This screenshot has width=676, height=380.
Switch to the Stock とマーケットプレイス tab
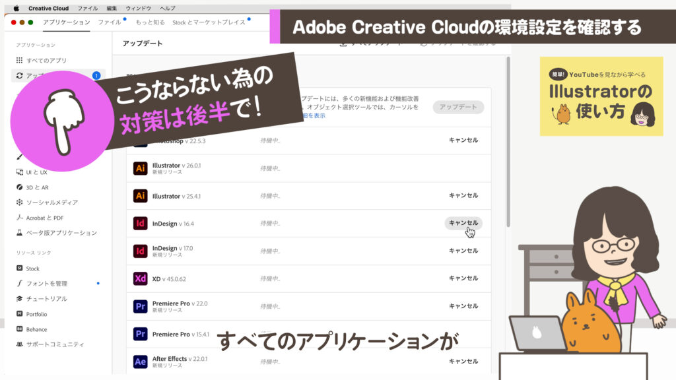(209, 22)
